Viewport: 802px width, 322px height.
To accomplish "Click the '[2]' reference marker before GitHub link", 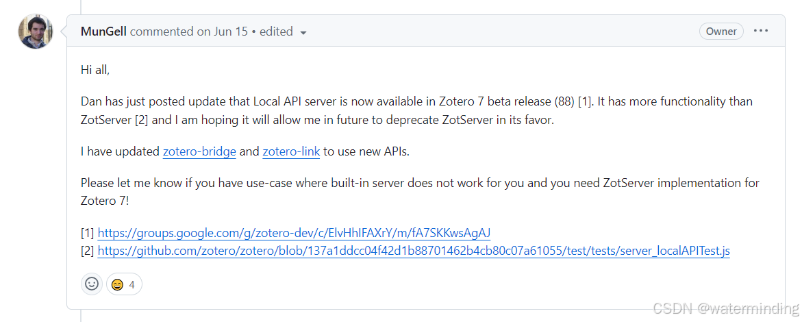I will (88, 251).
